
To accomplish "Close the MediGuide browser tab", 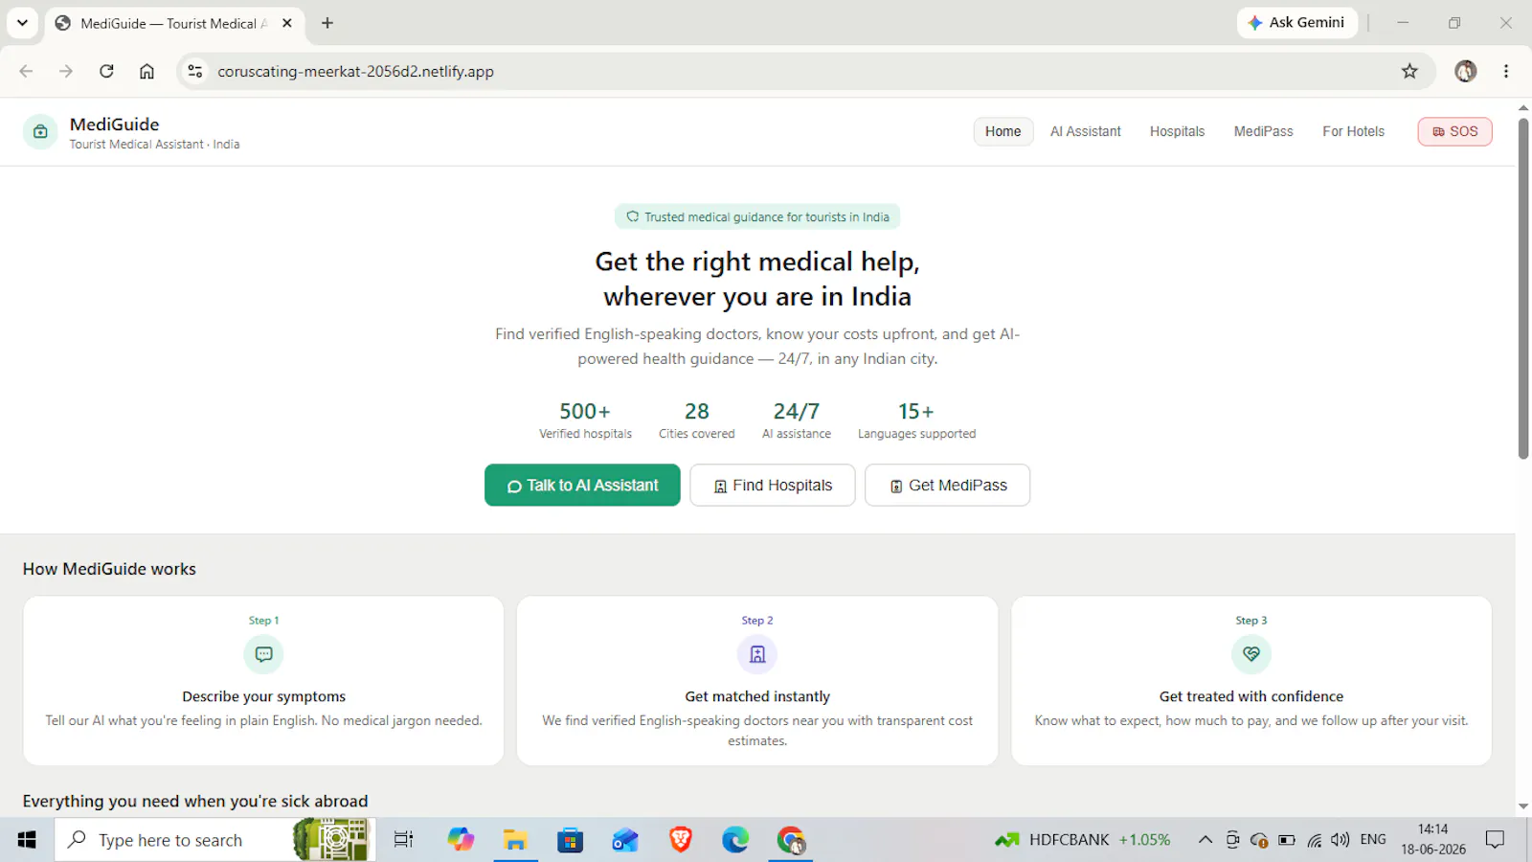I will [287, 23].
